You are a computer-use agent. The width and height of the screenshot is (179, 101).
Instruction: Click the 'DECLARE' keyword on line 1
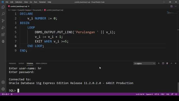pyautogui.click(x=26, y=14)
